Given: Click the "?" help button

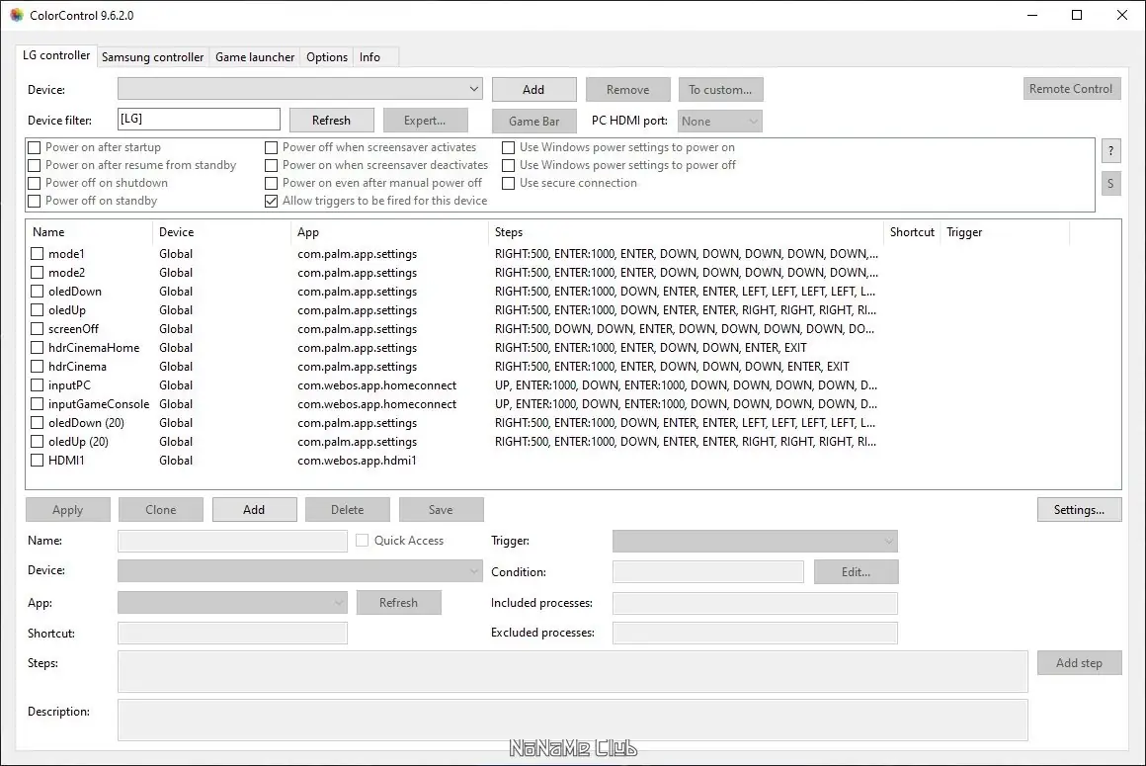Looking at the screenshot, I should tap(1110, 151).
